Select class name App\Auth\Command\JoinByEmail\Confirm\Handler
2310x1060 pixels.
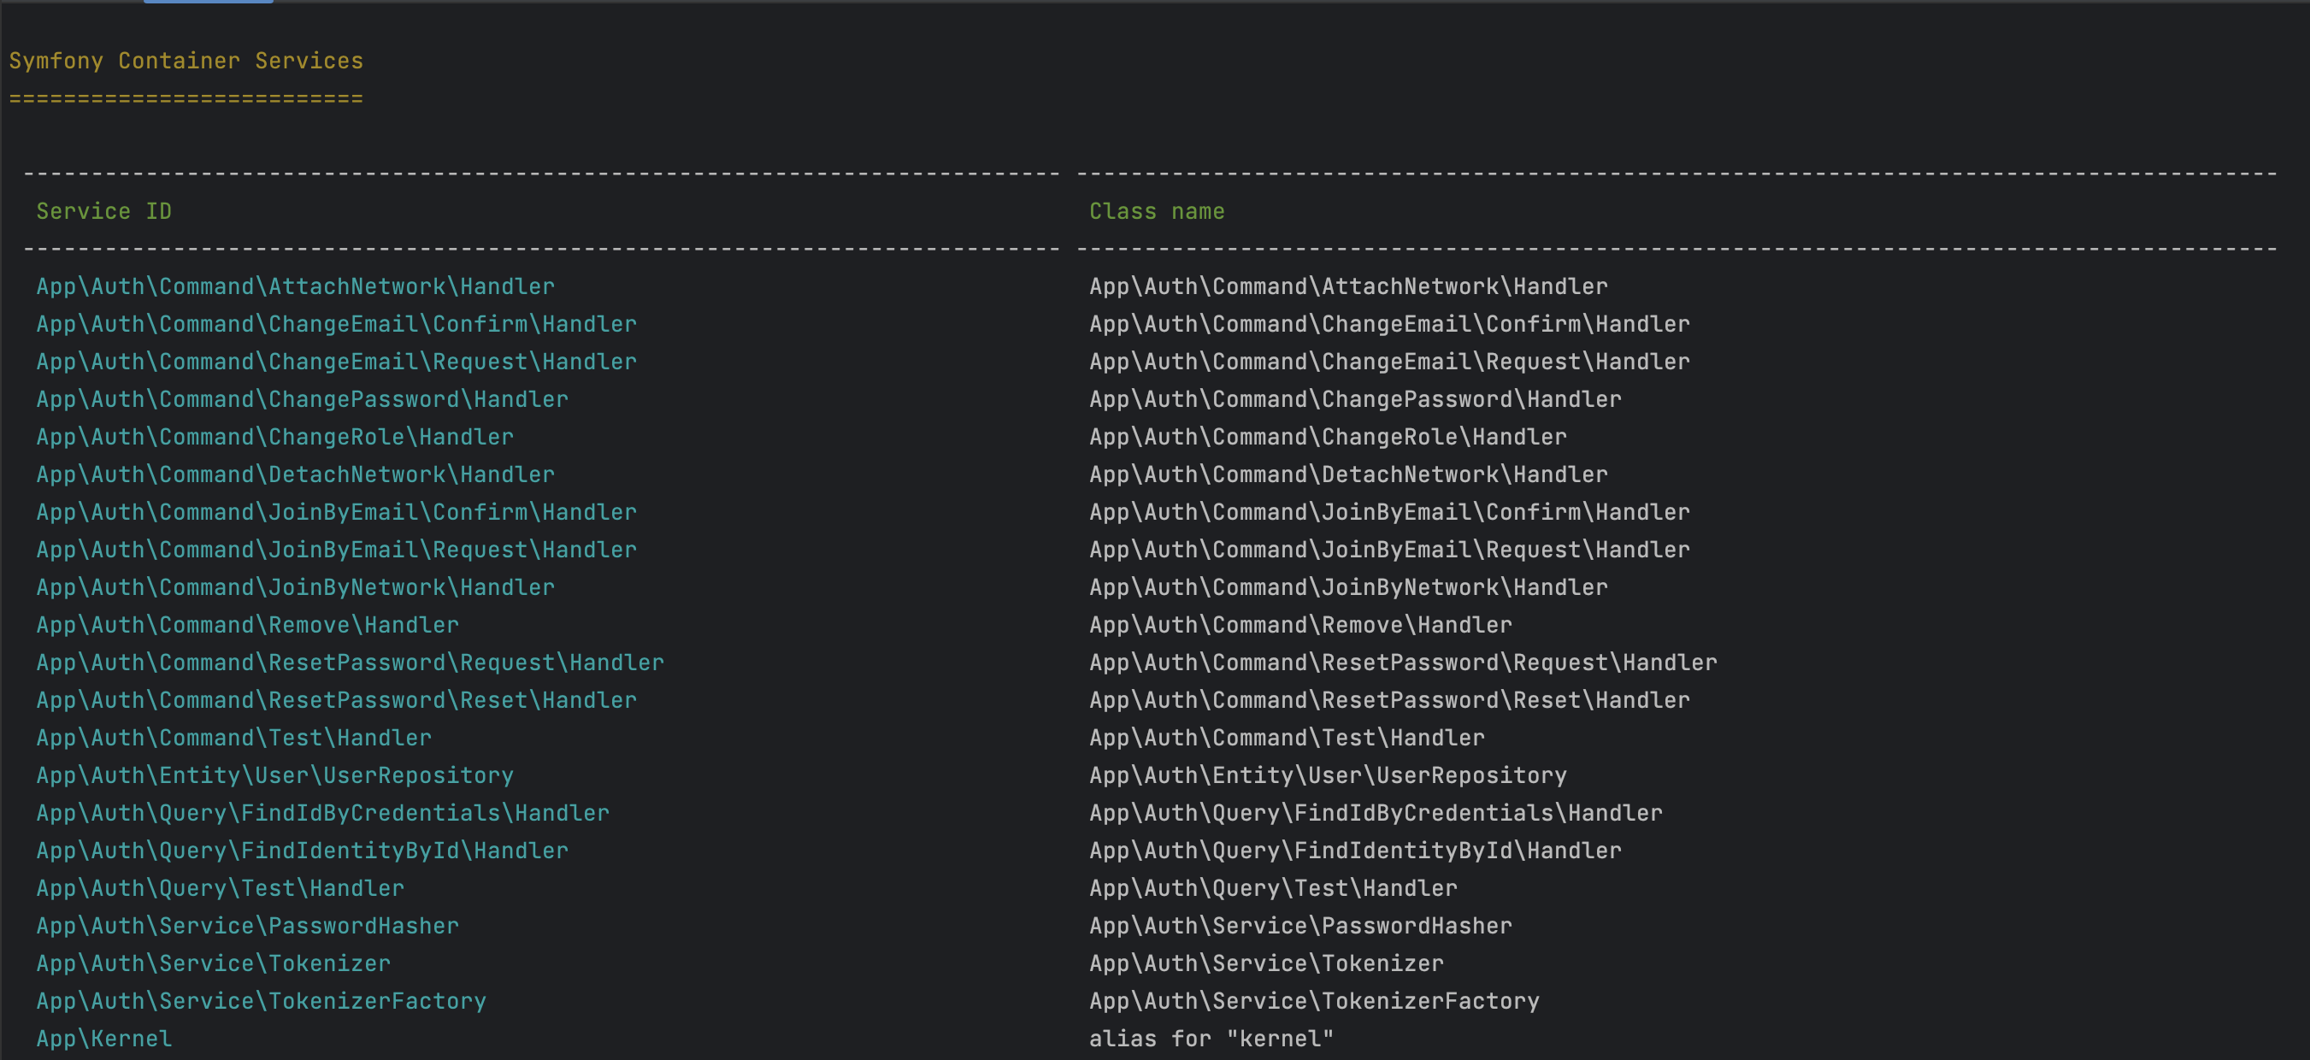pos(1390,513)
